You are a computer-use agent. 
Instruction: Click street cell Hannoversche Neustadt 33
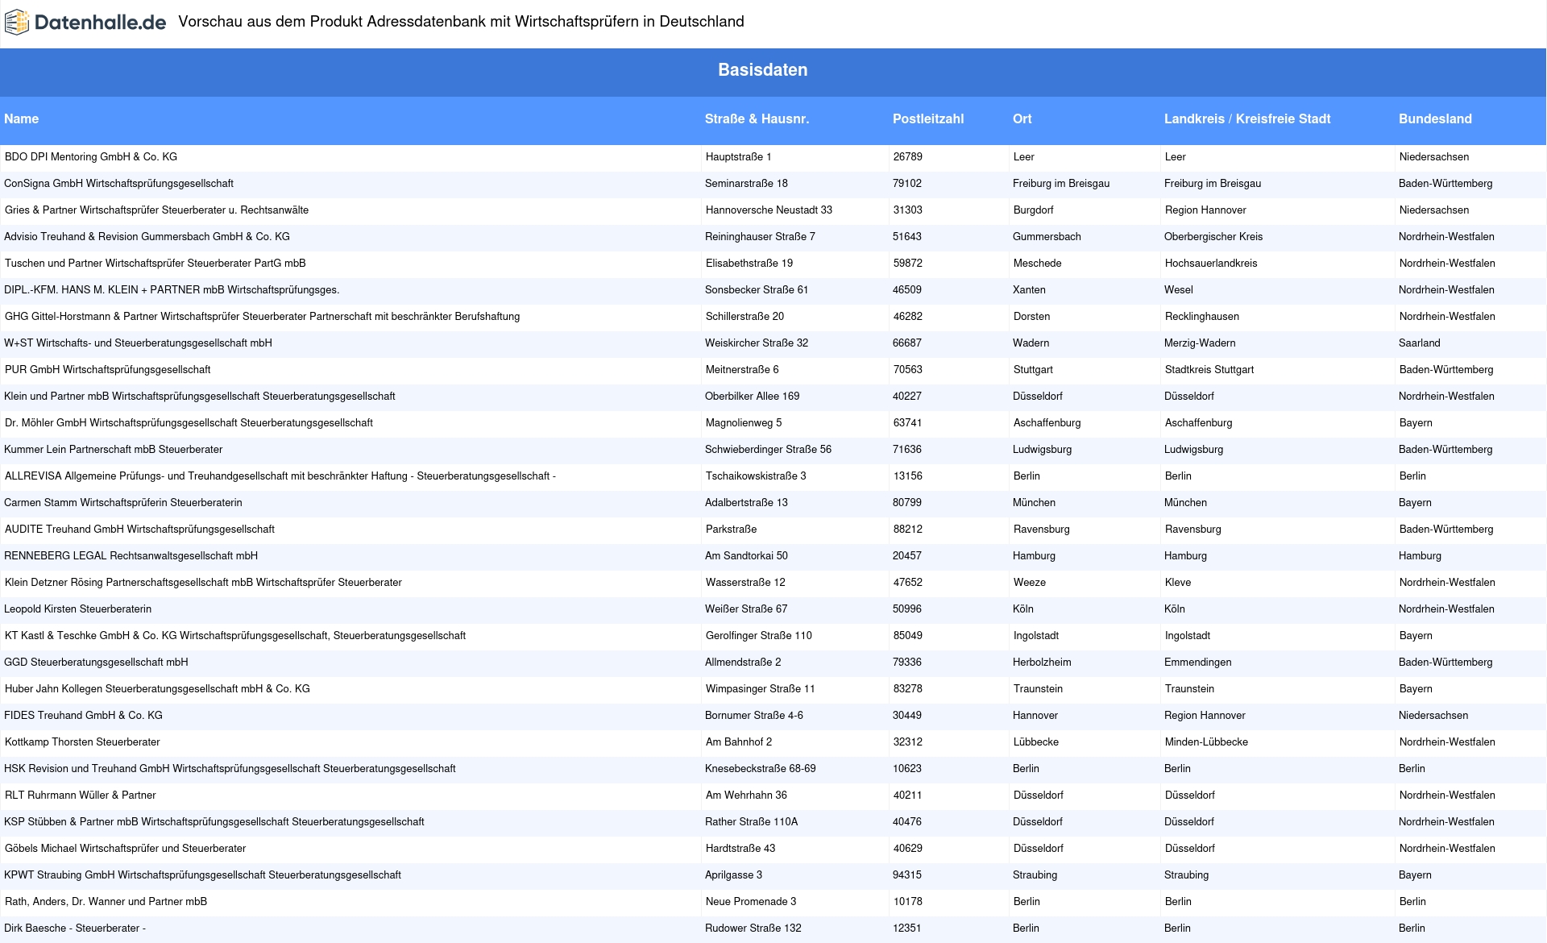tap(769, 210)
